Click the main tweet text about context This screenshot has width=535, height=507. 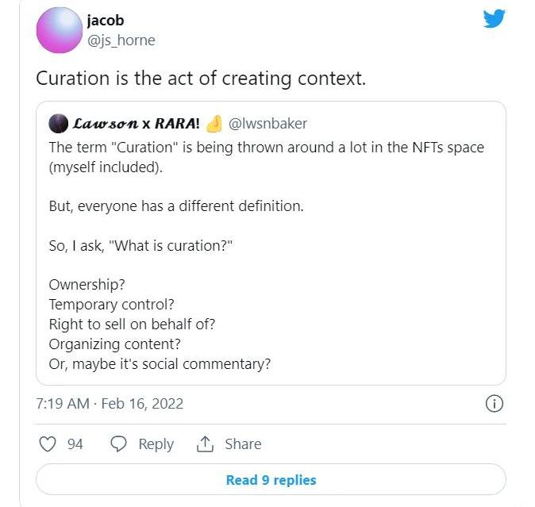200,79
